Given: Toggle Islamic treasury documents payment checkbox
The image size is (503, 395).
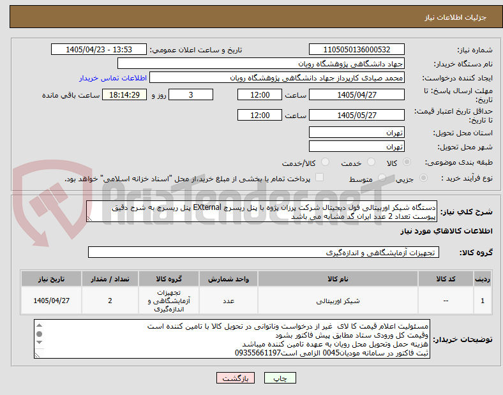Looking at the screenshot, I should [x=320, y=177].
